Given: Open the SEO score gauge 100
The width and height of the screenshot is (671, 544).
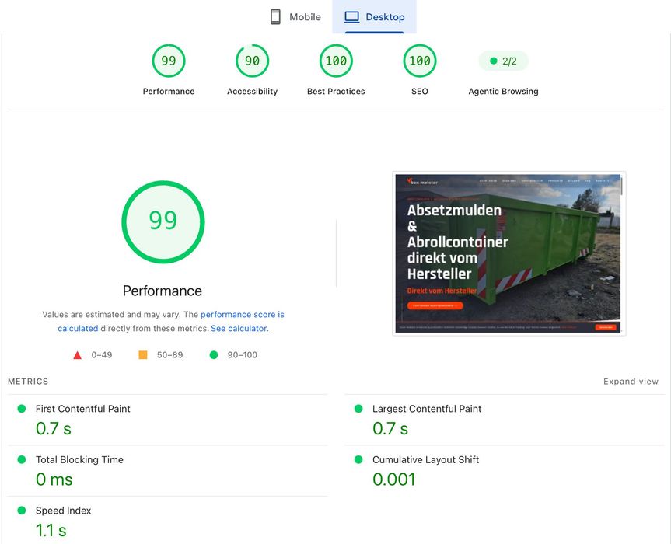Looking at the screenshot, I should 420,61.
